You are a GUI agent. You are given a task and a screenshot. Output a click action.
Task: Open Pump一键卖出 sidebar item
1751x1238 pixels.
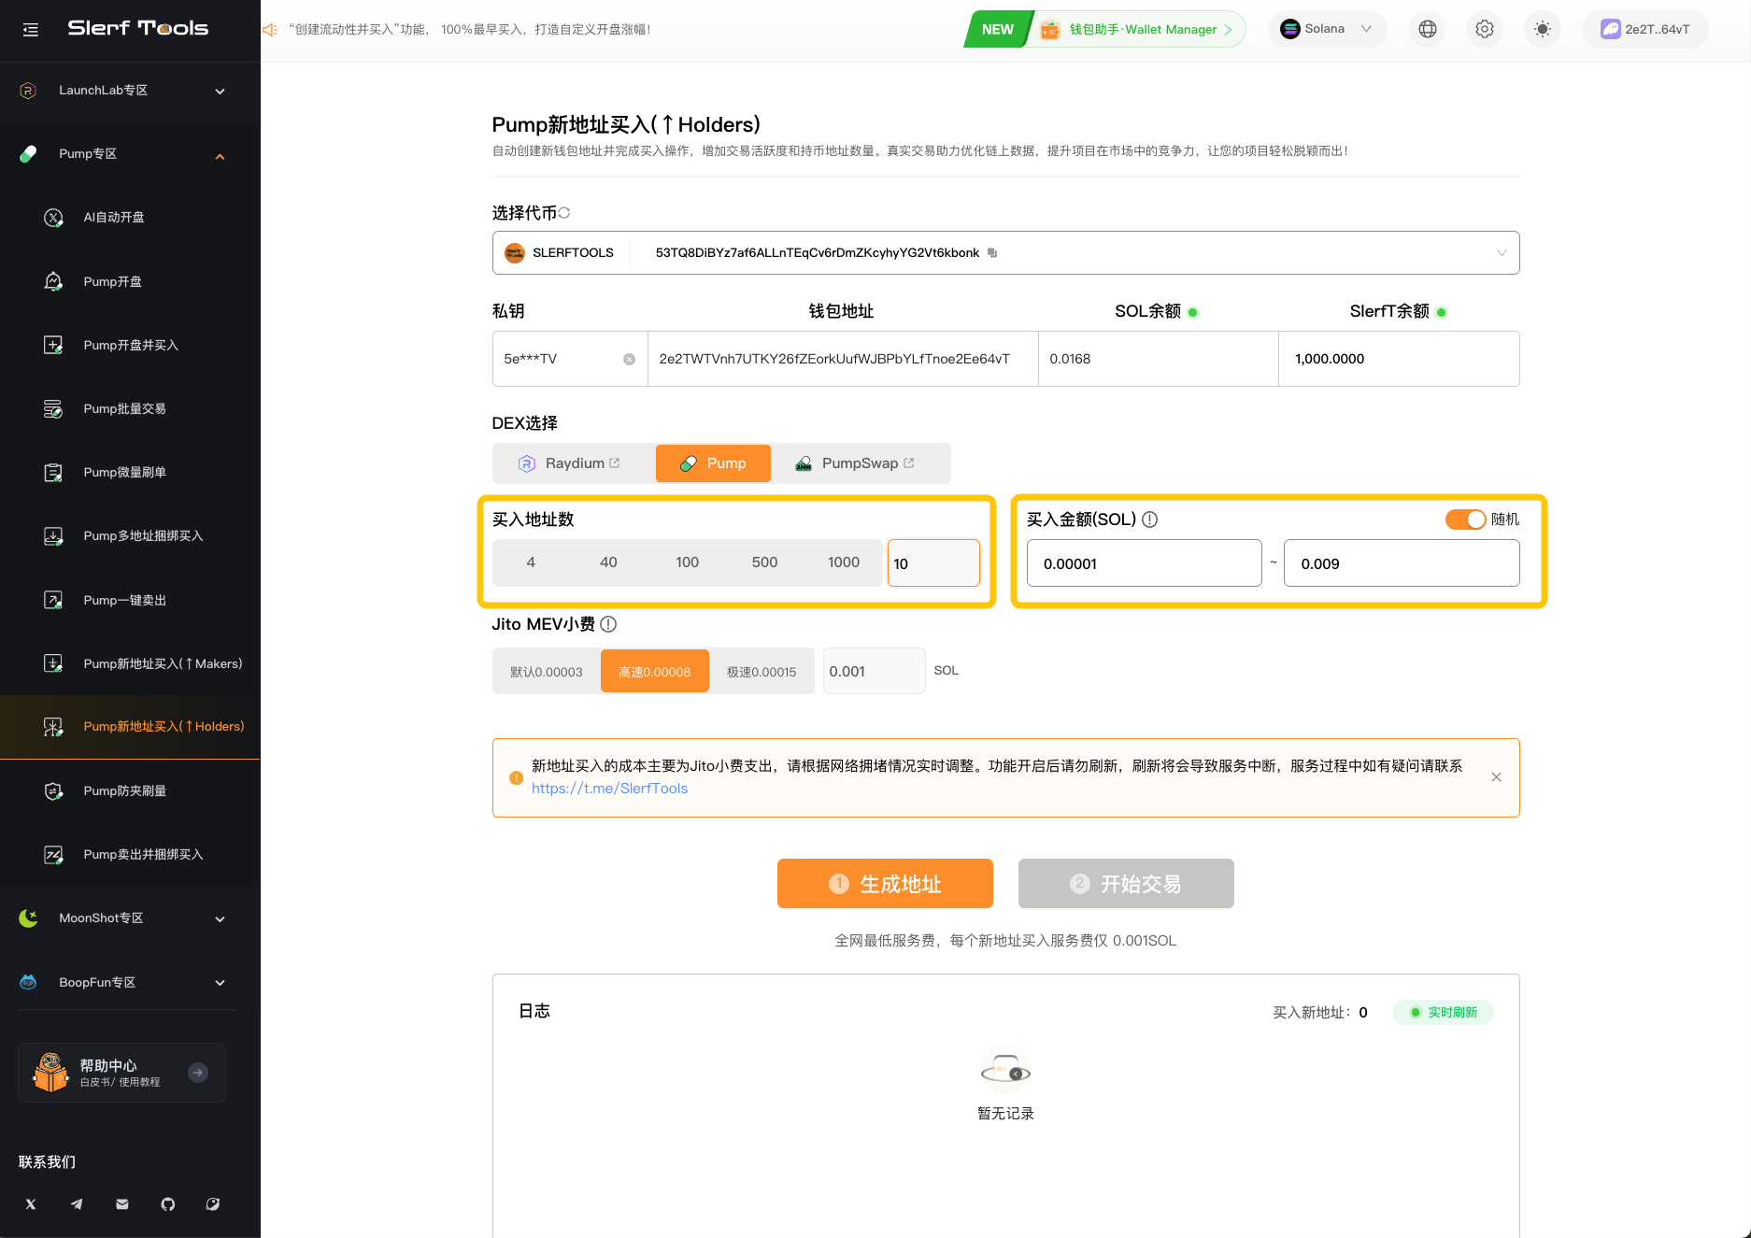[x=130, y=600]
